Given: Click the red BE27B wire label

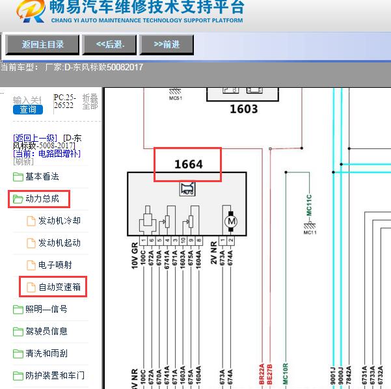Looking at the screenshot, I should 269,374.
